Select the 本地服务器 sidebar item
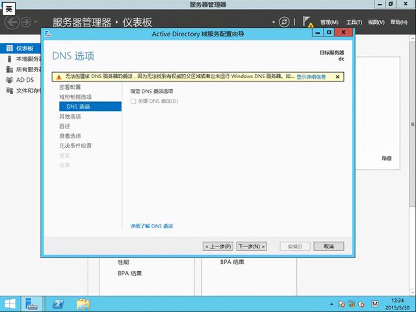The width and height of the screenshot is (416, 312). point(21,58)
